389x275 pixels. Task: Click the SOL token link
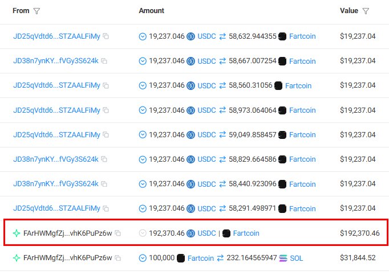click(x=297, y=258)
